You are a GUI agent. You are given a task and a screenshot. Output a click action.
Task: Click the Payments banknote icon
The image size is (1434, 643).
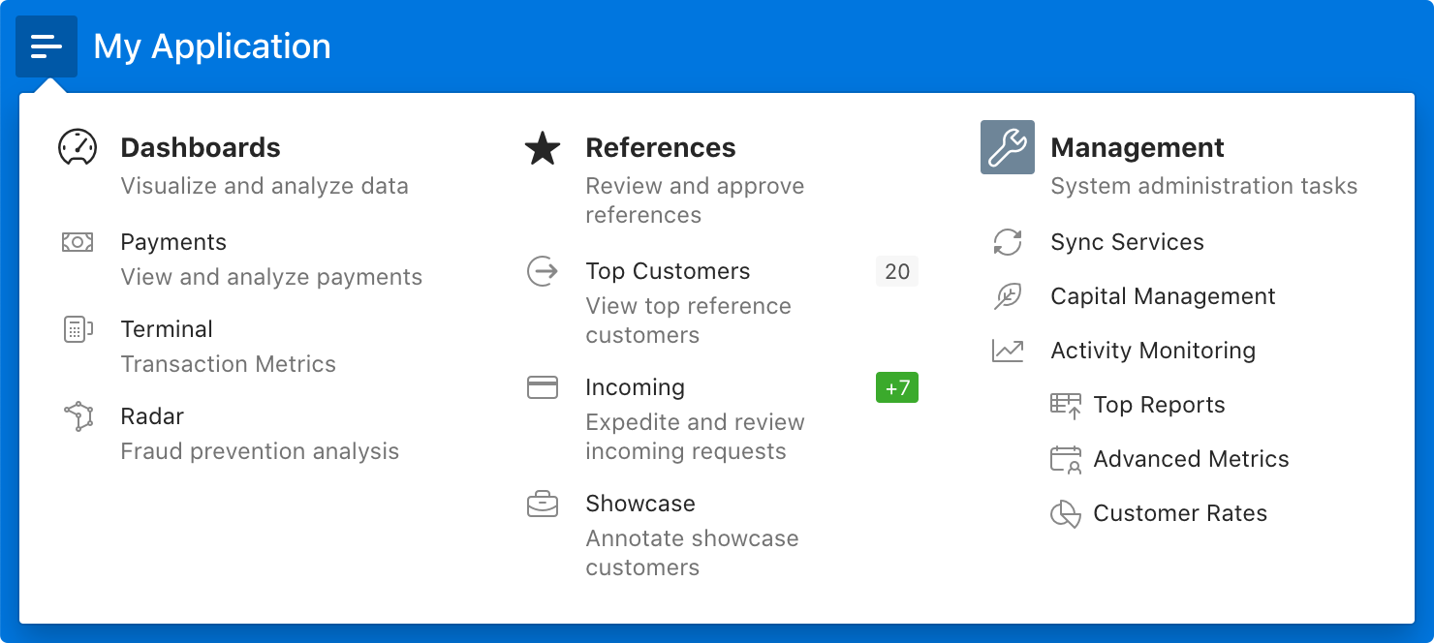click(x=77, y=242)
